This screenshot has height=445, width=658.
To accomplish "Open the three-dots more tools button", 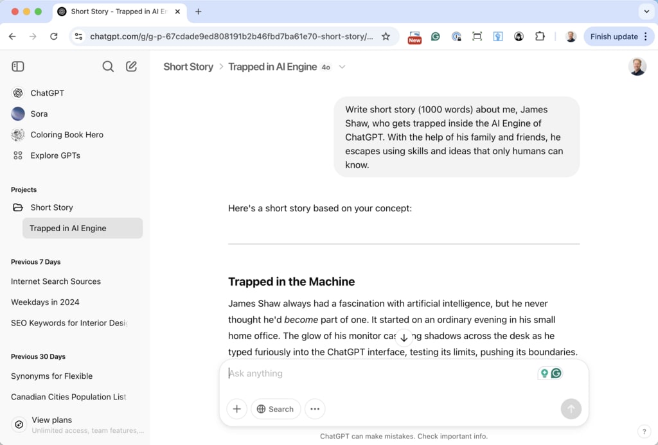I will point(315,409).
